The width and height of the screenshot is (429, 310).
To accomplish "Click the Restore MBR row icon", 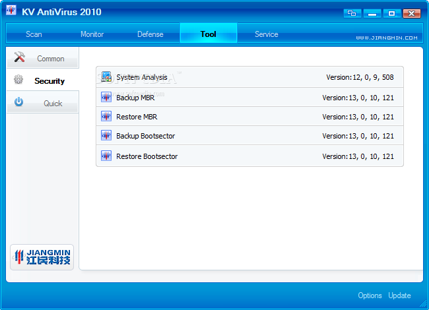I will click(106, 116).
